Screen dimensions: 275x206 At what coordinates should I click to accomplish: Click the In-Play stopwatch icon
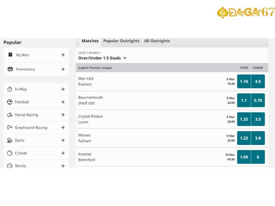10,89
